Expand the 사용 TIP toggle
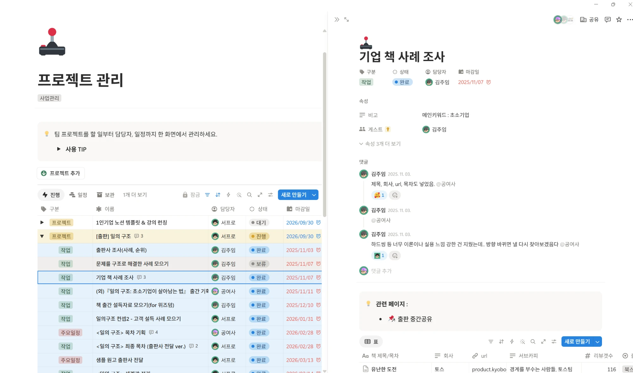633x373 pixels. click(x=59, y=149)
